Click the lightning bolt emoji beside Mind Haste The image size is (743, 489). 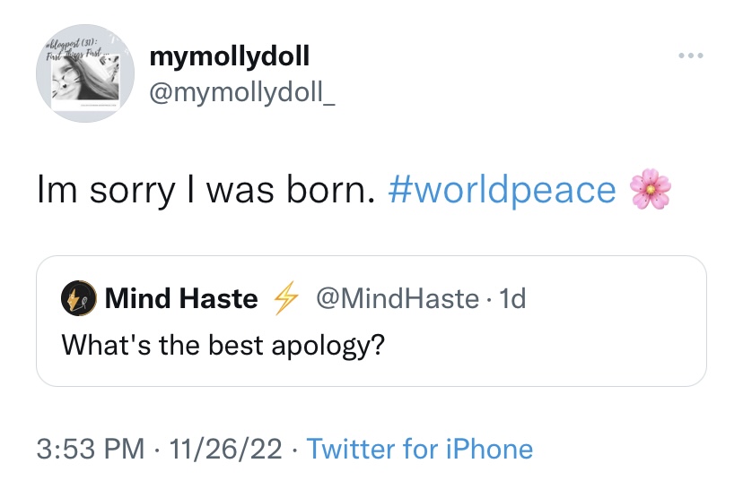pyautogui.click(x=285, y=298)
